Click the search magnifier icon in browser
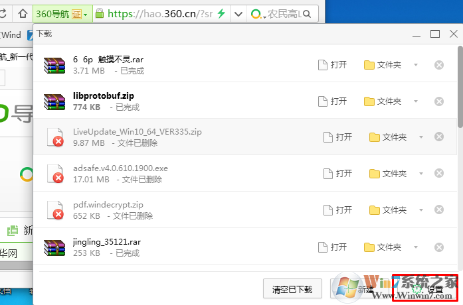 (307, 14)
